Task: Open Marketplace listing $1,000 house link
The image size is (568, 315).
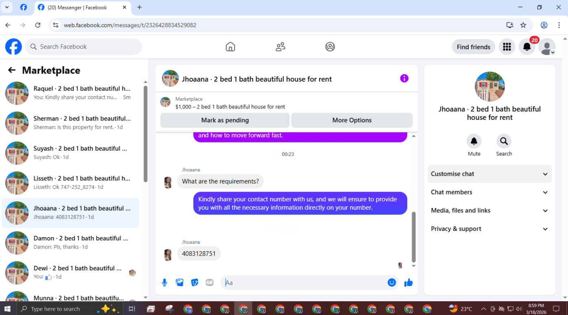Action: click(x=230, y=107)
